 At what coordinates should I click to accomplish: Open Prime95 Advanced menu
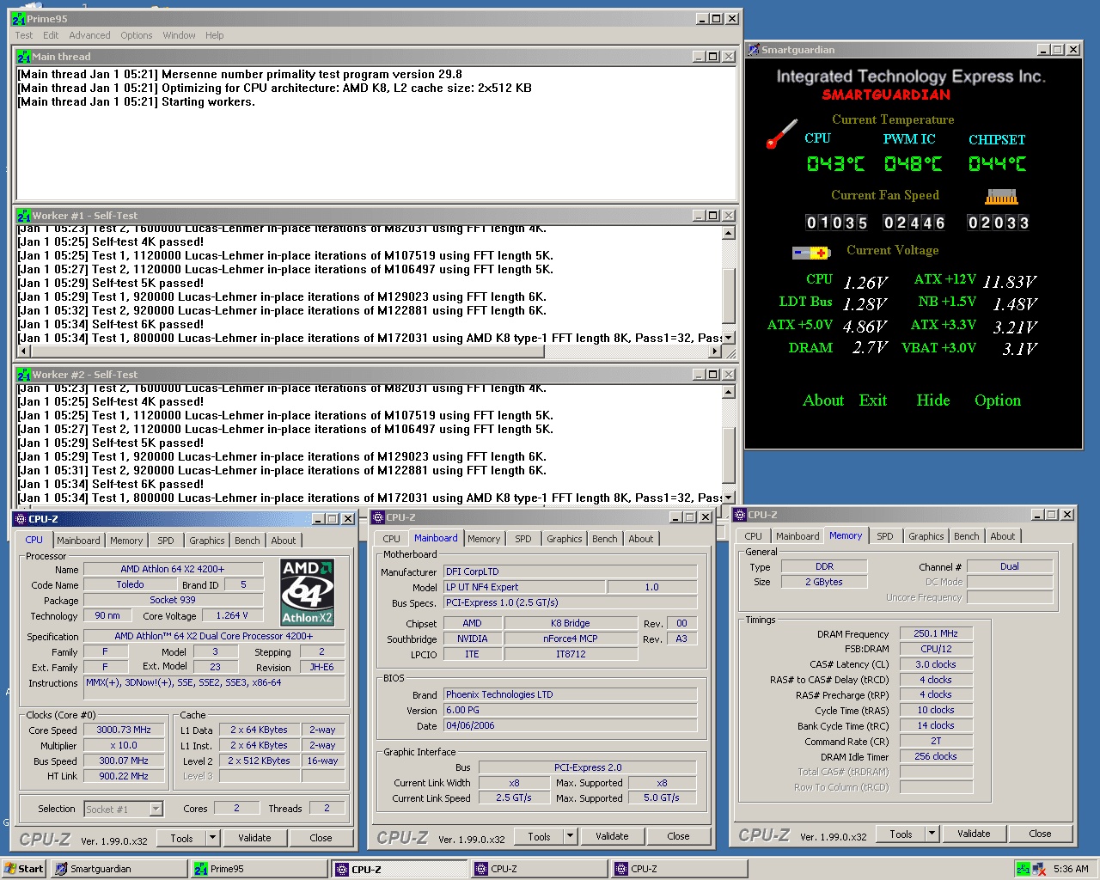tap(89, 35)
